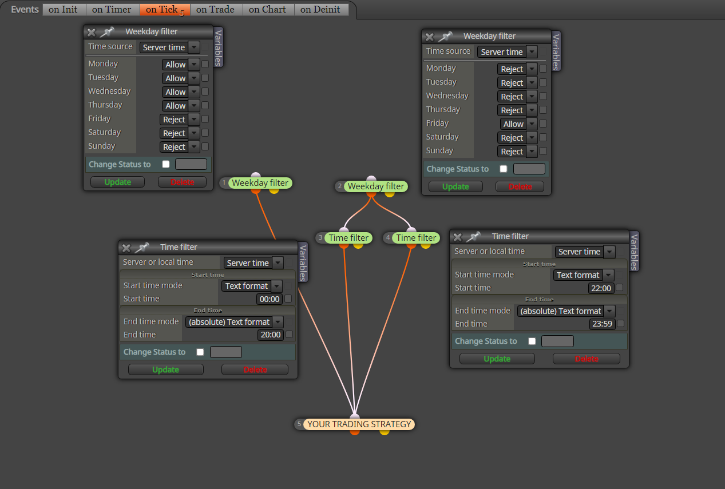Screen dimensions: 725x489
Task: Click orange output connector under block 3 Time filter
Action: [x=344, y=245]
